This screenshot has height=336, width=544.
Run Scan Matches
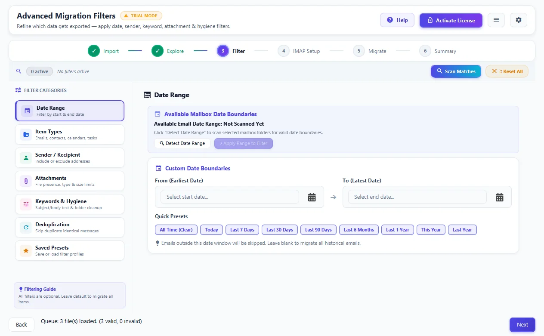coord(456,71)
